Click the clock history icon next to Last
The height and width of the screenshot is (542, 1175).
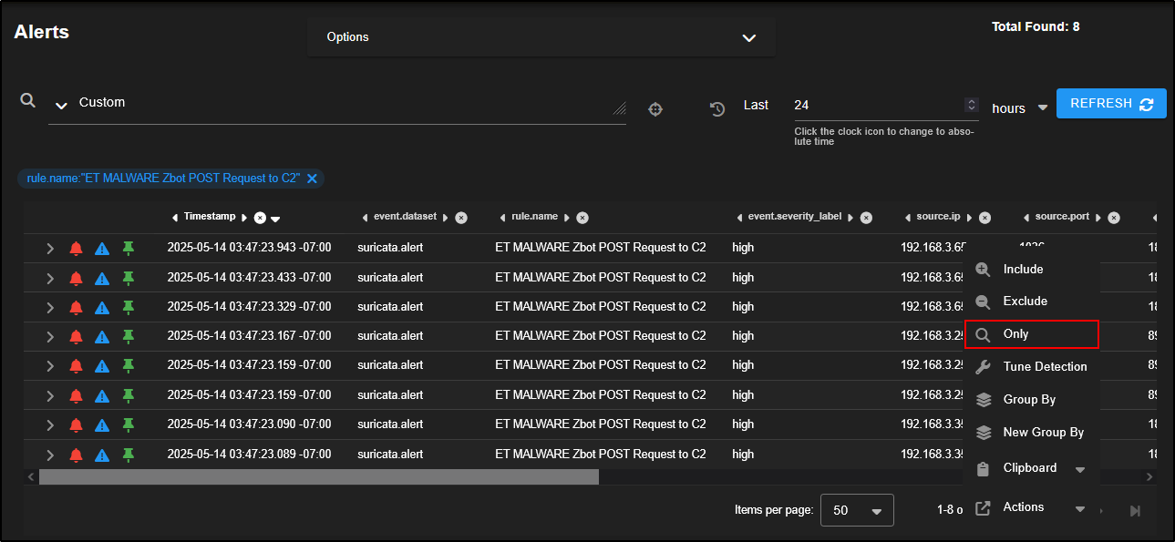point(717,109)
